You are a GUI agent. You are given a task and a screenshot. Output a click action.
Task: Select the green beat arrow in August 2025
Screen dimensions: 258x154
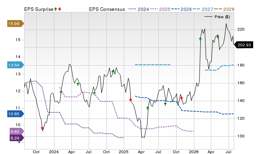165,104
